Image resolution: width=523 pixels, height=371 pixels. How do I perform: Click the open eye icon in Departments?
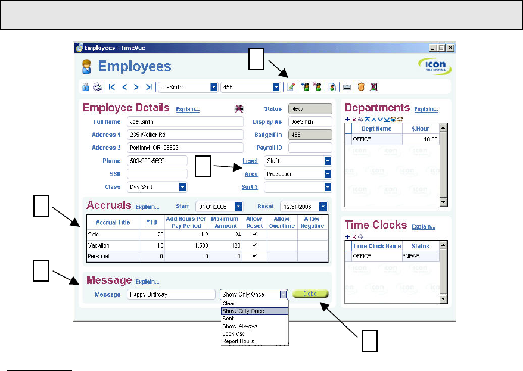coord(393,119)
